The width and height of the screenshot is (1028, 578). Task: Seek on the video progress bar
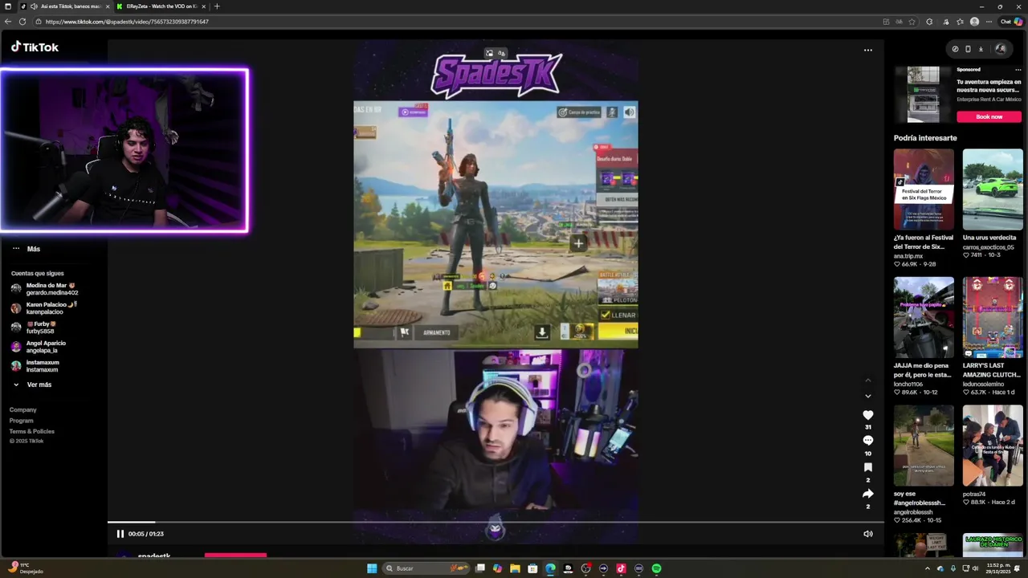coord(496,523)
